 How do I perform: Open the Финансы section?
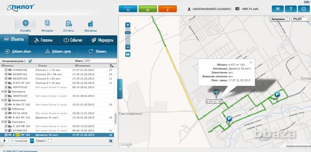click(x=90, y=26)
